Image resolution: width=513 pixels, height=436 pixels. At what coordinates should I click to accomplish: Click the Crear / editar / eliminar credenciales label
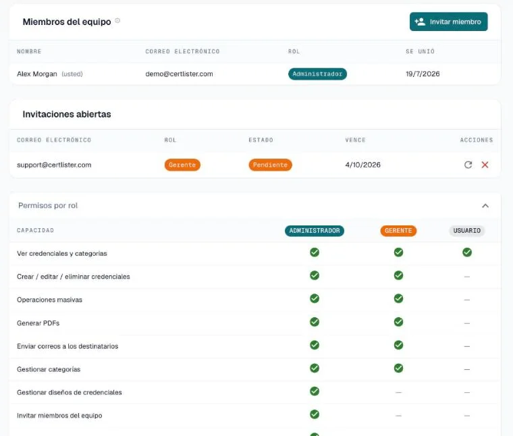[74, 277]
